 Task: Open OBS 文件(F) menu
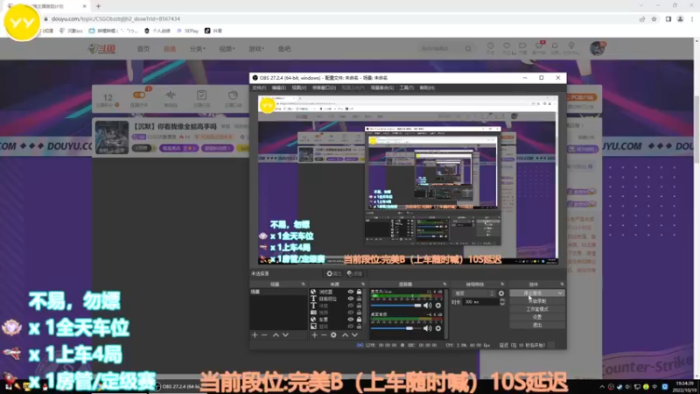[259, 88]
